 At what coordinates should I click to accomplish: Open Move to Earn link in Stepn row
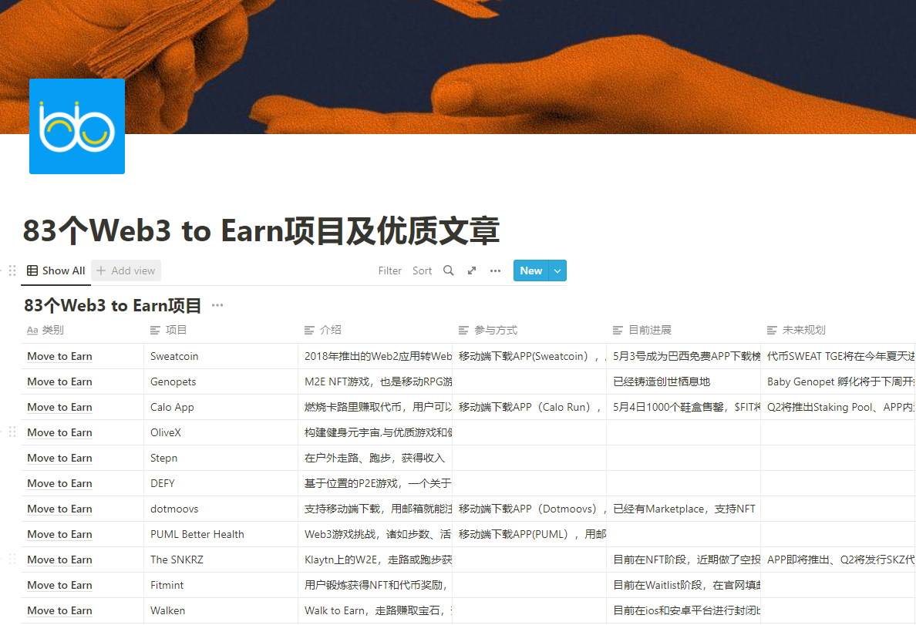pos(59,458)
